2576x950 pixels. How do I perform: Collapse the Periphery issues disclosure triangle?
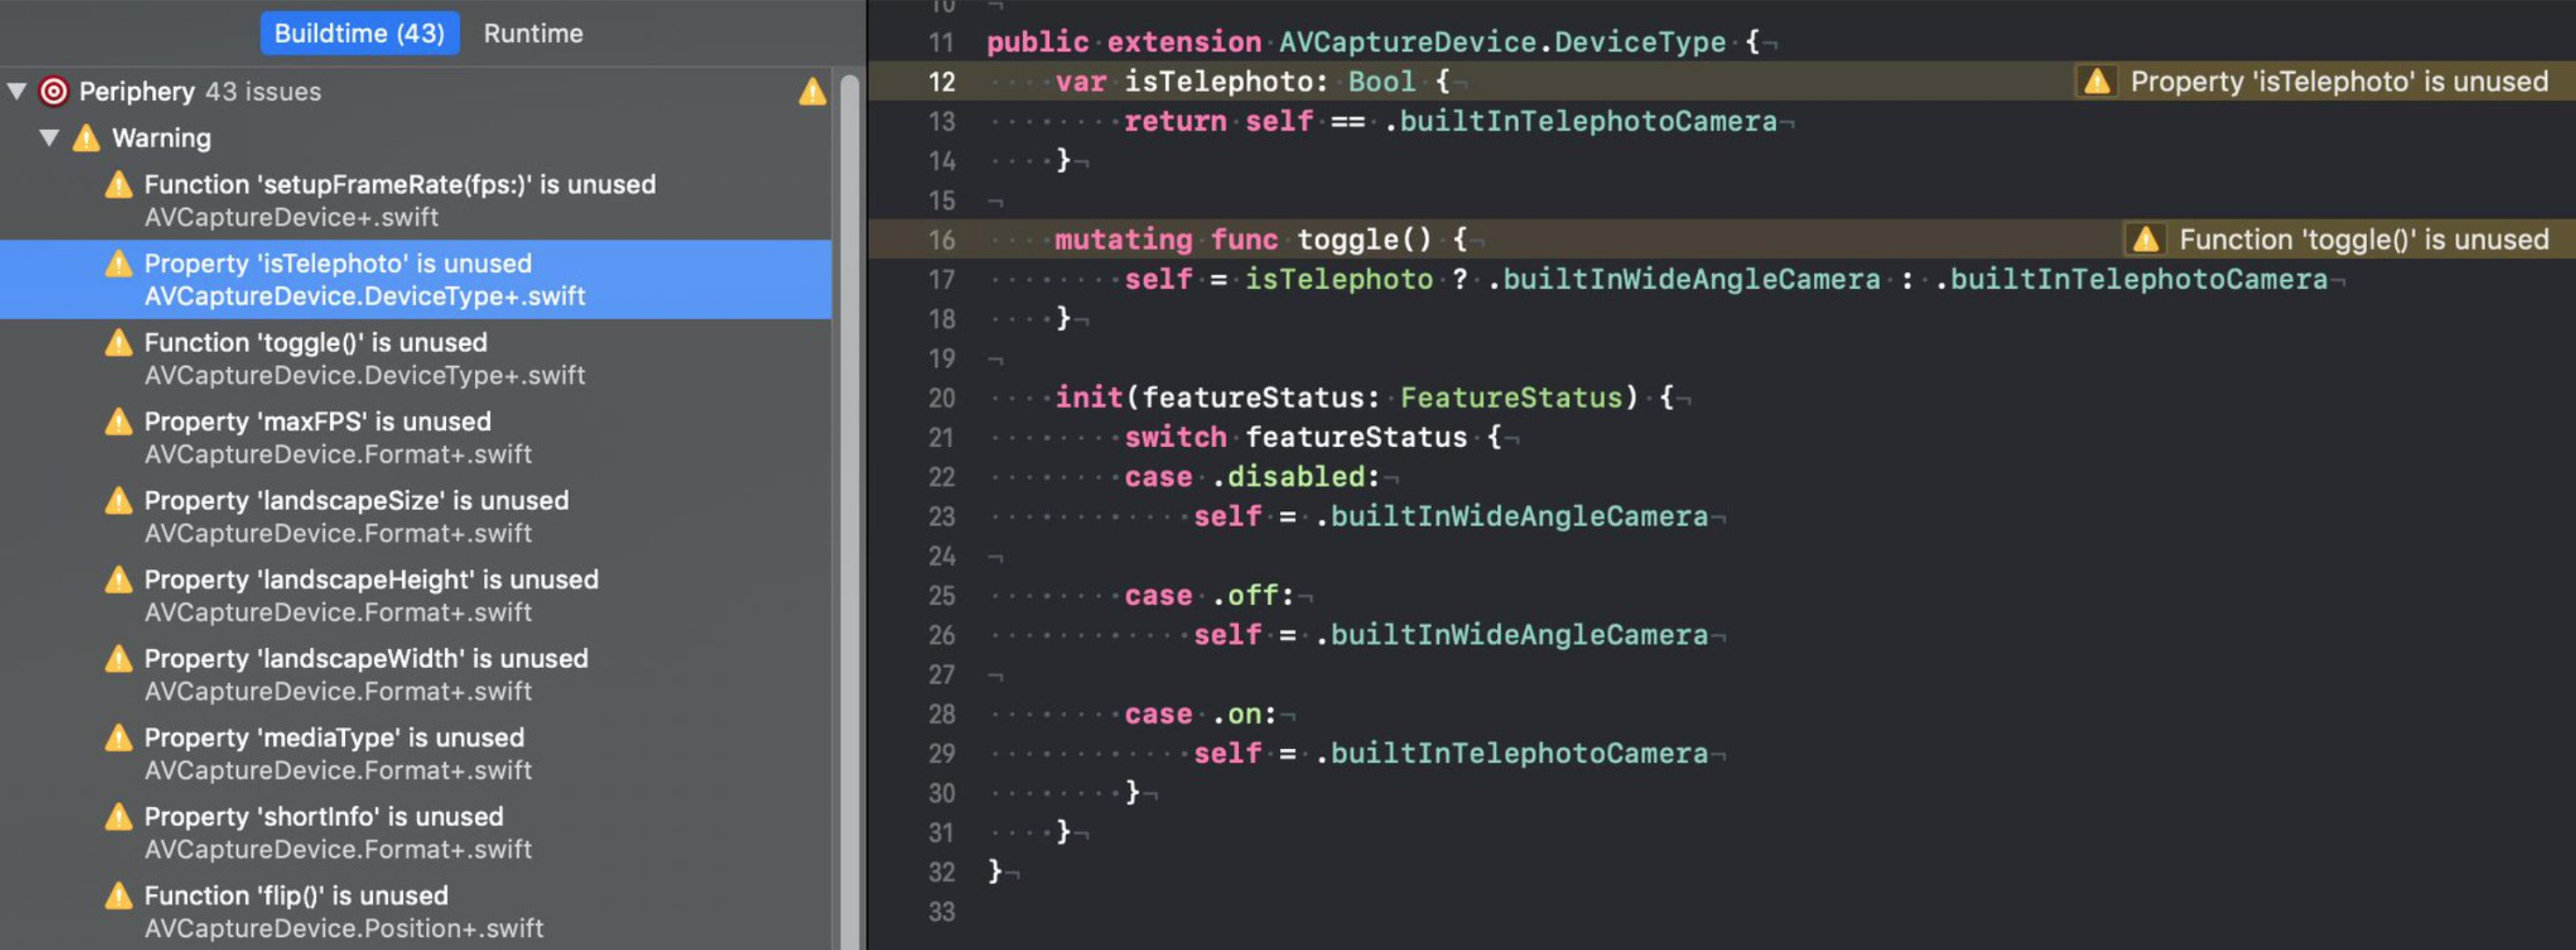[17, 91]
